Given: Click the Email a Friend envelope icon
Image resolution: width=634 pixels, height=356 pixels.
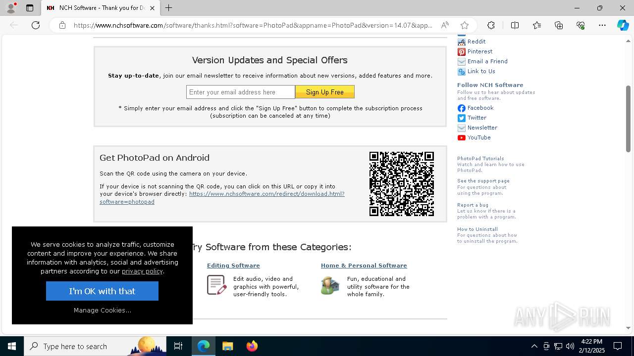Looking at the screenshot, I should click(x=461, y=61).
